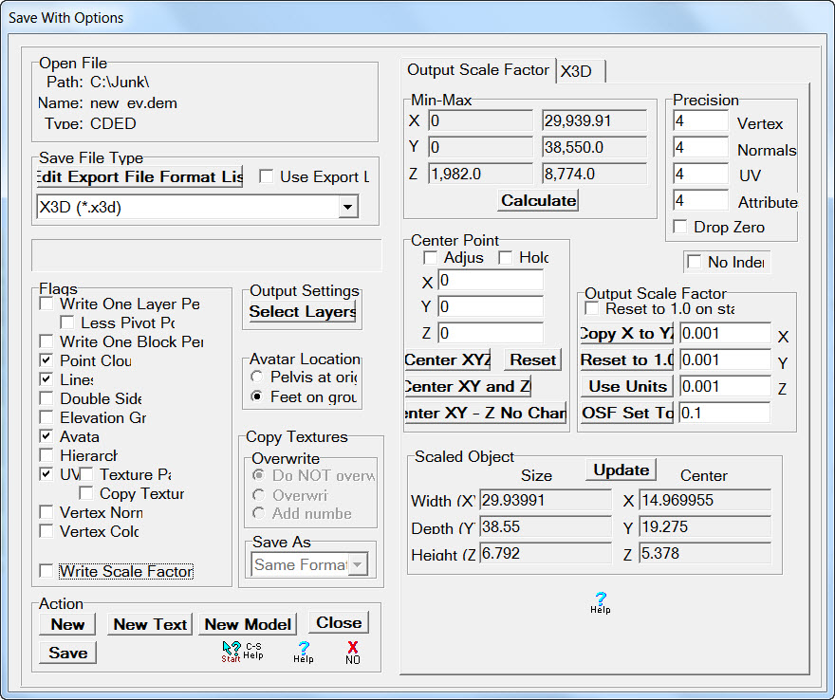Uncheck the UV flag
The width and height of the screenshot is (835, 700).
[46, 474]
